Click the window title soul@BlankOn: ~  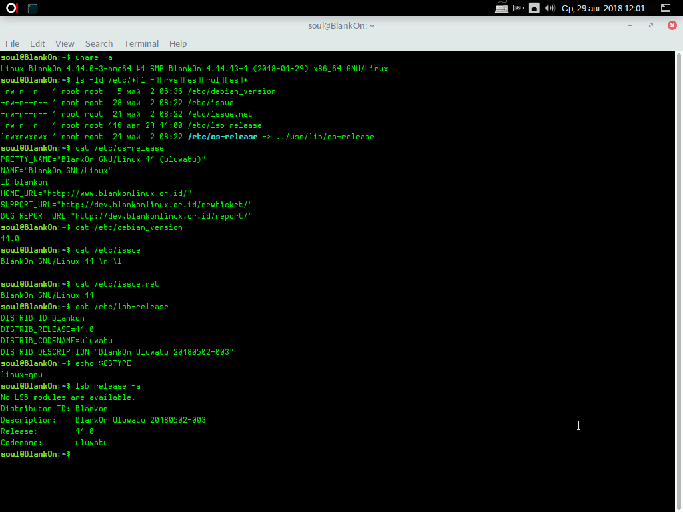click(x=341, y=26)
